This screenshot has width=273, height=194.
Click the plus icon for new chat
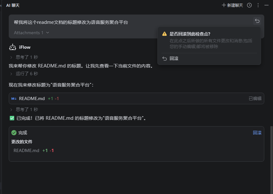tap(224, 5)
